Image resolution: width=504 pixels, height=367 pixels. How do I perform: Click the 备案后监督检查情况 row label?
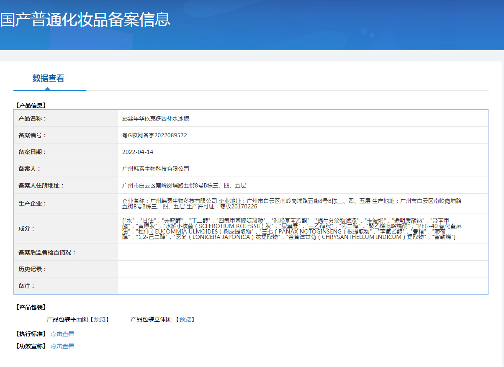click(x=47, y=252)
